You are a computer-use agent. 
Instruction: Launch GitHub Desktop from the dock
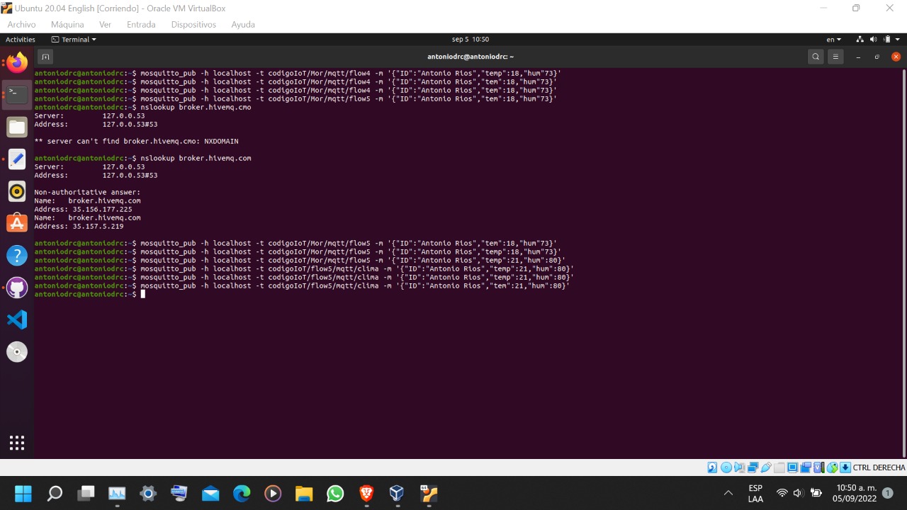(17, 288)
